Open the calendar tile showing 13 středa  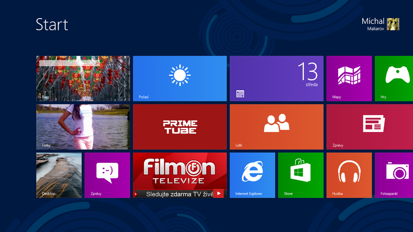point(276,78)
